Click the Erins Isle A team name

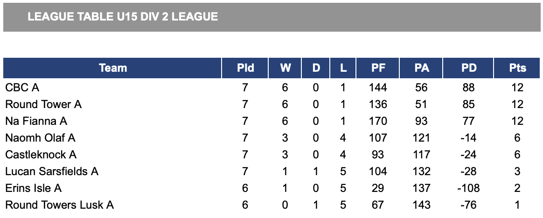pyautogui.click(x=34, y=188)
